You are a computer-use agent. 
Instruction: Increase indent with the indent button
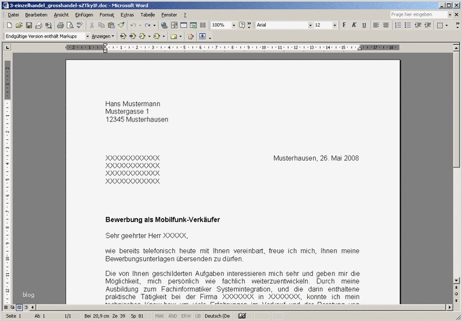[x=427, y=25]
